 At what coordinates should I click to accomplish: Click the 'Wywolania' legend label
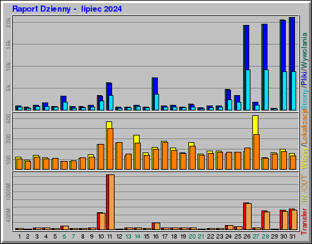pyautogui.click(x=304, y=50)
